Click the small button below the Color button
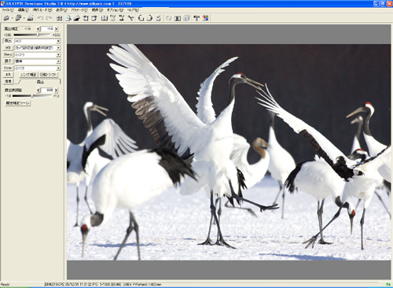The image size is (393, 288). click(8, 75)
